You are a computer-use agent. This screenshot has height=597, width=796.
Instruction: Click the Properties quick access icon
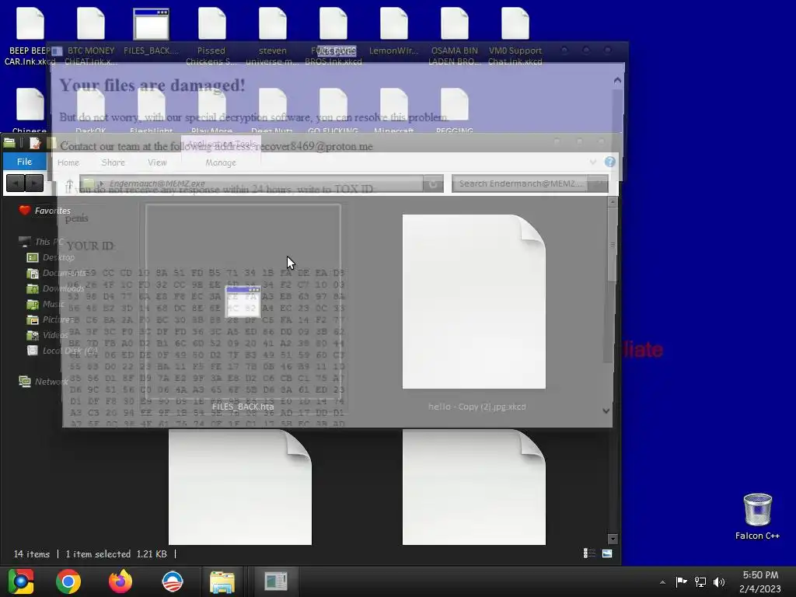point(34,143)
